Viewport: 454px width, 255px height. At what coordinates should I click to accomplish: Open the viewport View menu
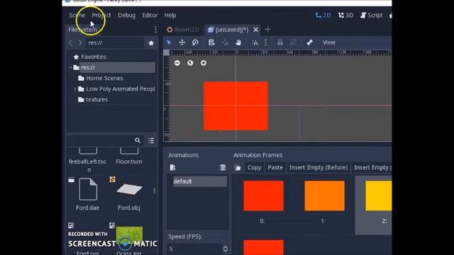(329, 42)
